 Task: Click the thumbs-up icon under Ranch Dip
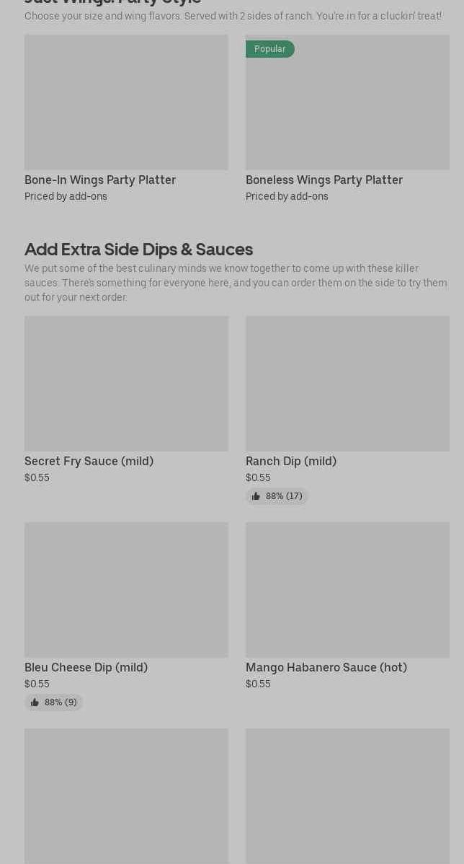point(256,496)
